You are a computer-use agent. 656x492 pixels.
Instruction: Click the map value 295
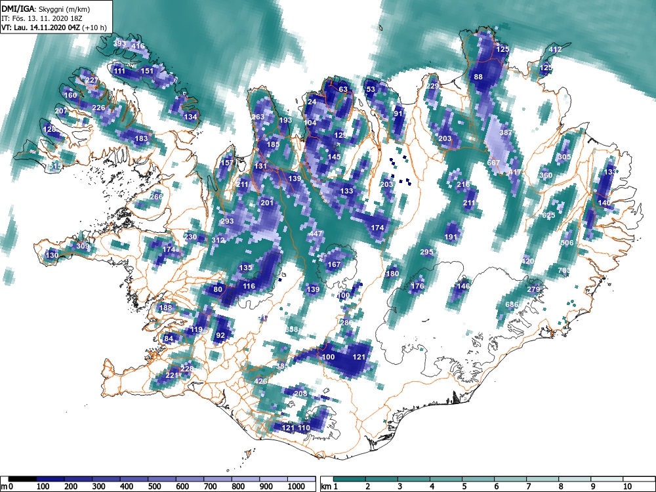click(426, 252)
